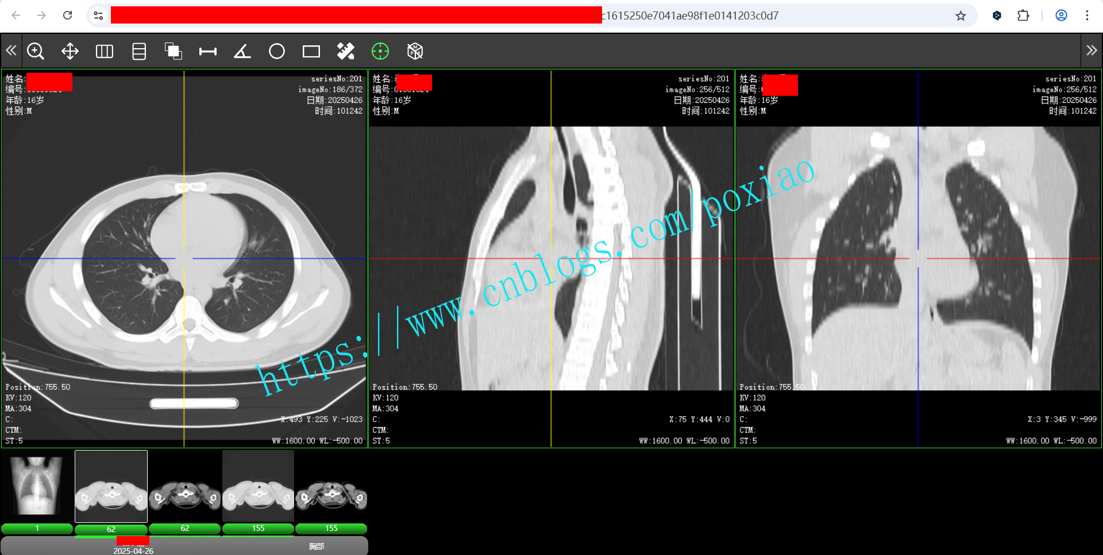Viewport: 1103px width, 555px height.
Task: Click the ruler and pencil icon
Action: (x=346, y=52)
